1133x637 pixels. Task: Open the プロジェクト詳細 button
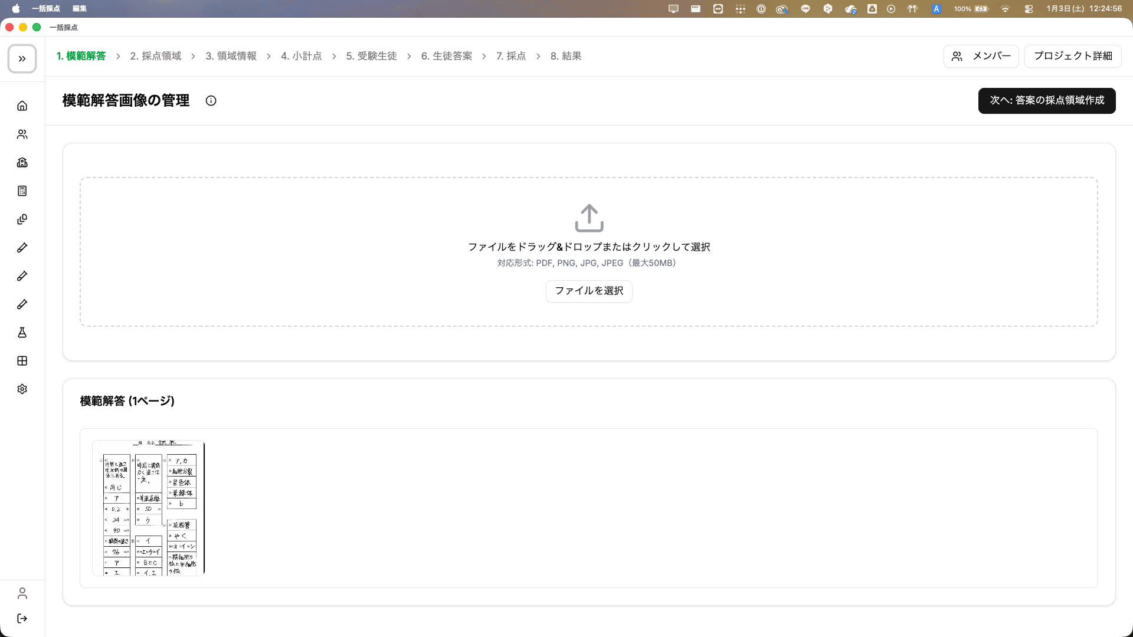[x=1073, y=57]
